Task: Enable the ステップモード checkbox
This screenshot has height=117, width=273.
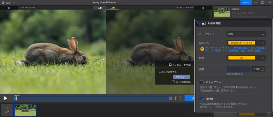Action: (202, 82)
